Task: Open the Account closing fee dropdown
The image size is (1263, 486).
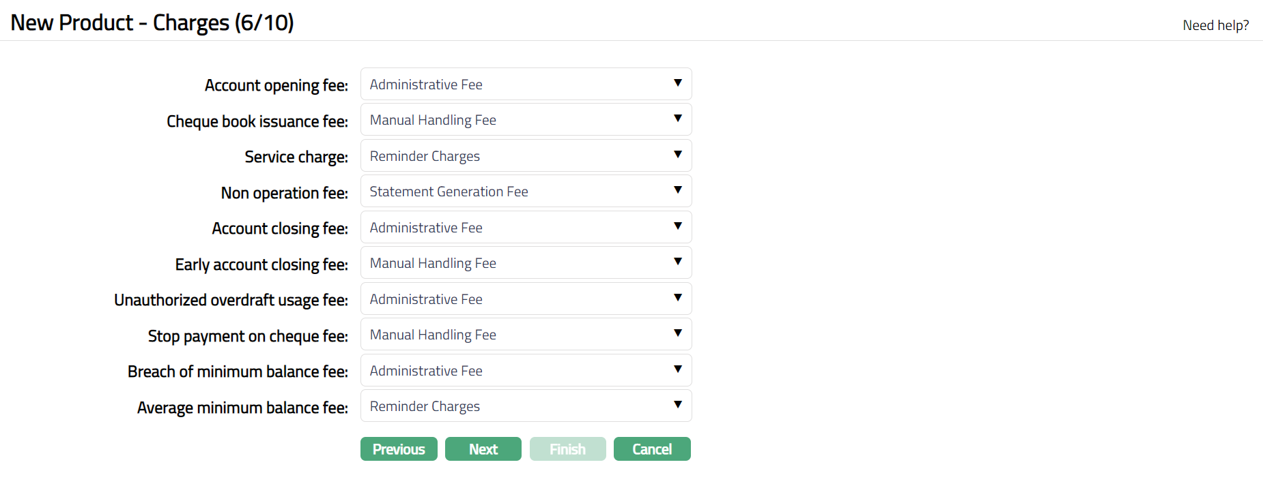Action: 526,228
